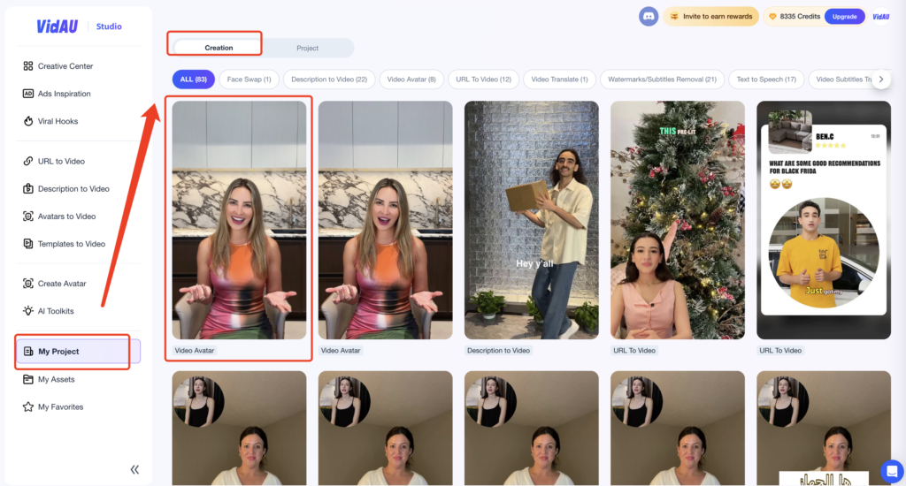Open the Discord community icon
The height and width of the screenshot is (486, 906).
pos(649,17)
